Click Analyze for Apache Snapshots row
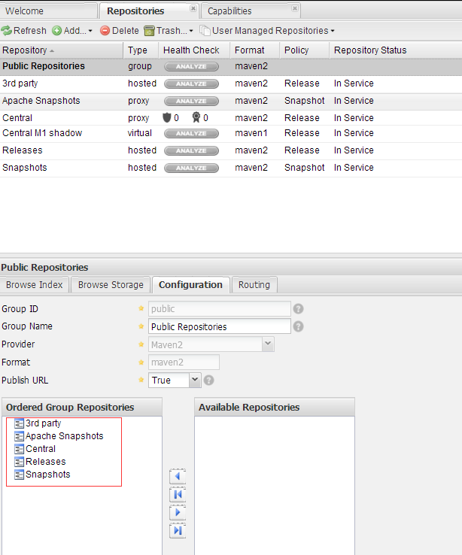 (x=191, y=102)
